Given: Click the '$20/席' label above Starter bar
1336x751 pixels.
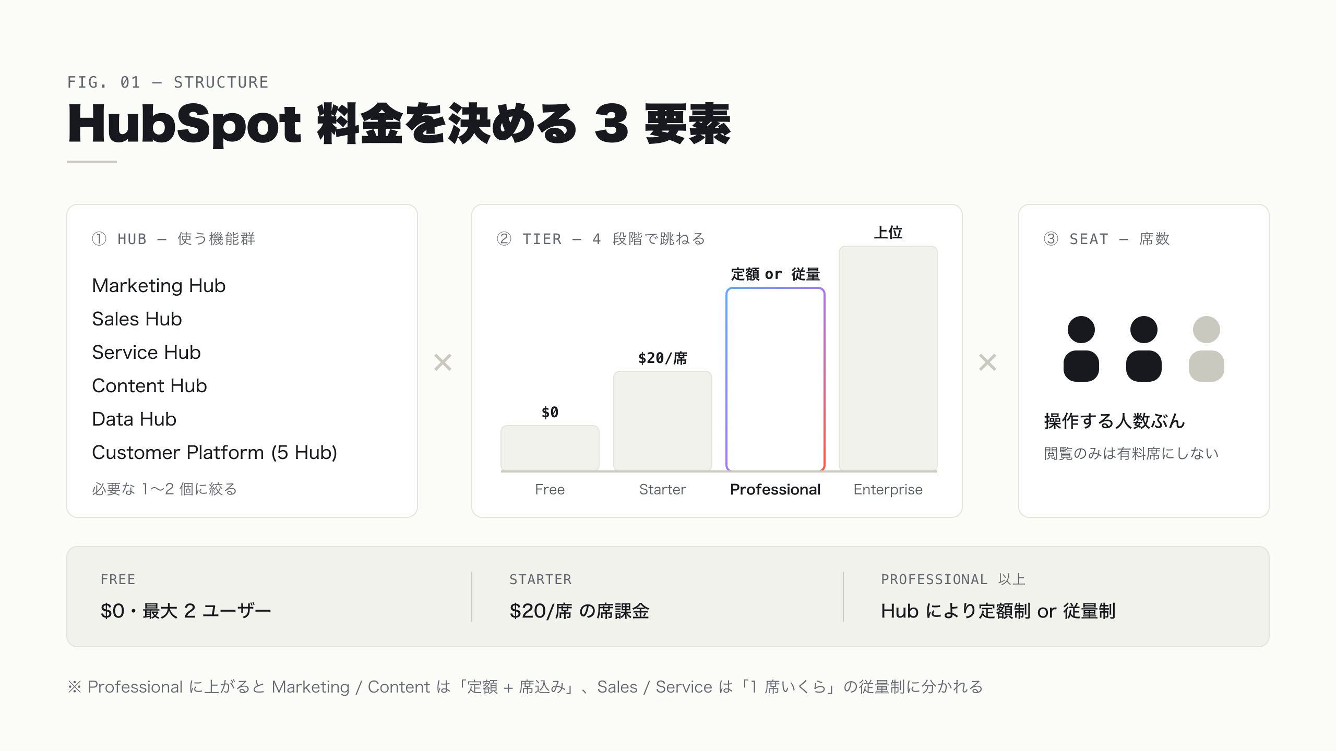Looking at the screenshot, I should (x=662, y=358).
